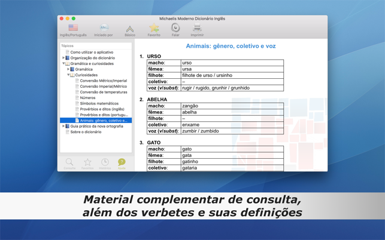This screenshot has width=385, height=240.
Task: Click the GATO heading
Action: 154,143
